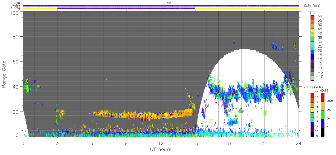The image size is (336, 155).
Task: Click ELEV scale label −10
Action: tap(320, 77)
